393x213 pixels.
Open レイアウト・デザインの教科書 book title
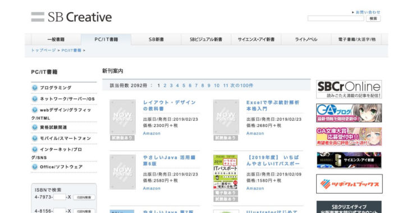[169, 105]
